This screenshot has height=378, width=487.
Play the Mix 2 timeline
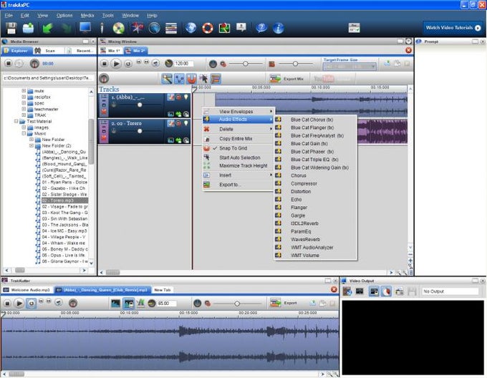click(116, 64)
